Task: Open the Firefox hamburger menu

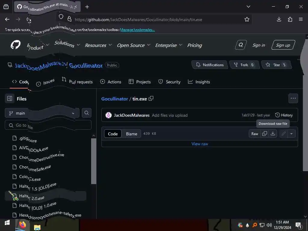Action: [x=301, y=19]
